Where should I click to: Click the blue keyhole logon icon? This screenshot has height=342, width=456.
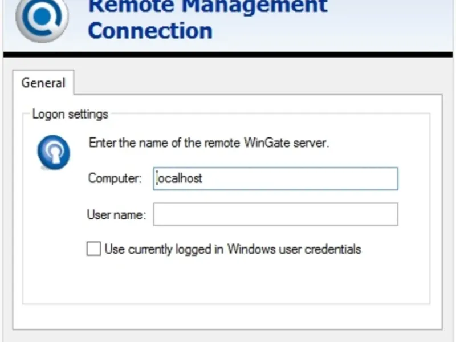pos(54,153)
